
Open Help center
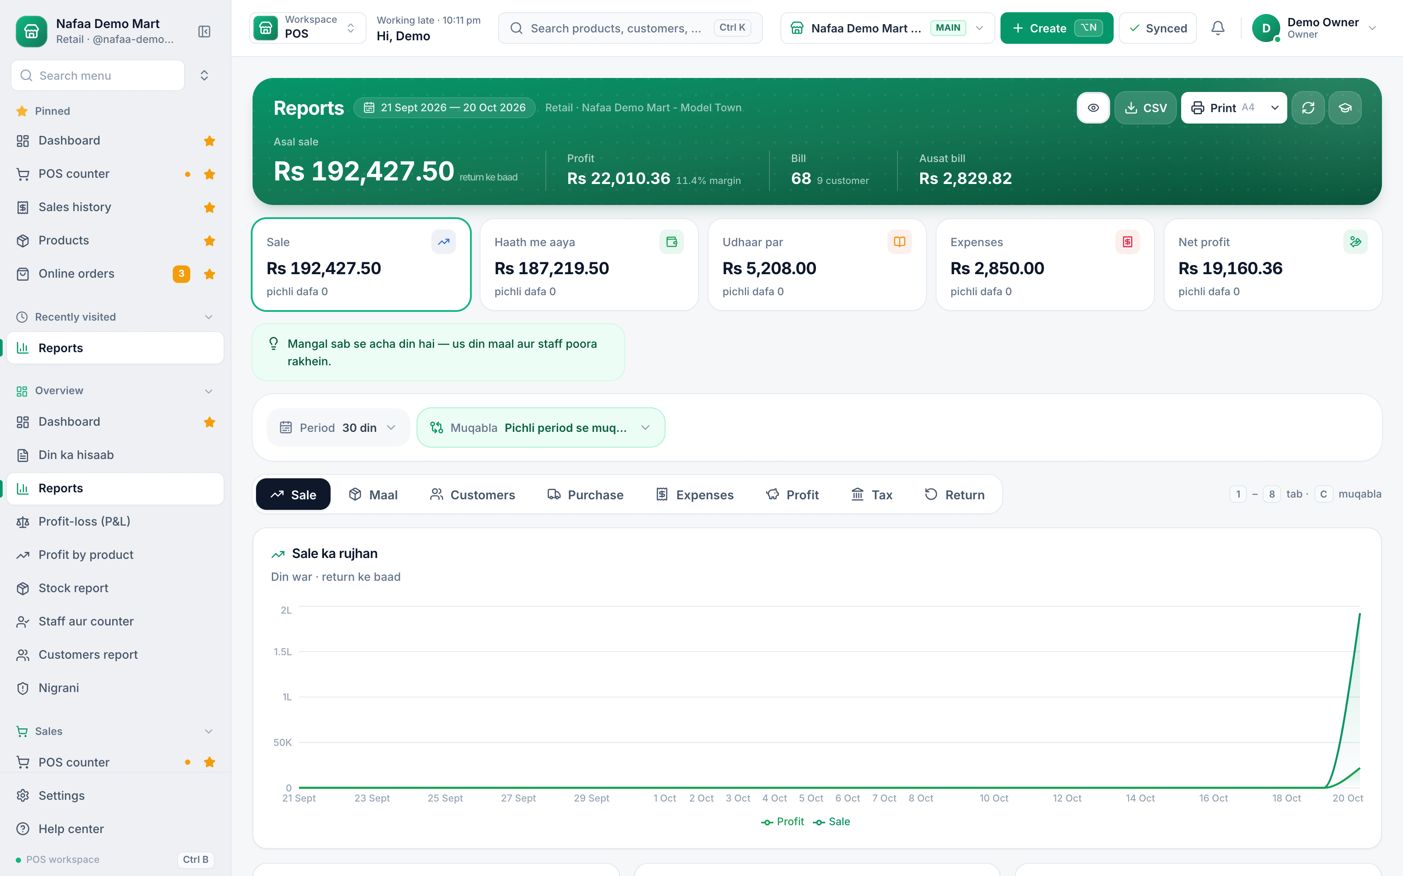click(x=115, y=829)
